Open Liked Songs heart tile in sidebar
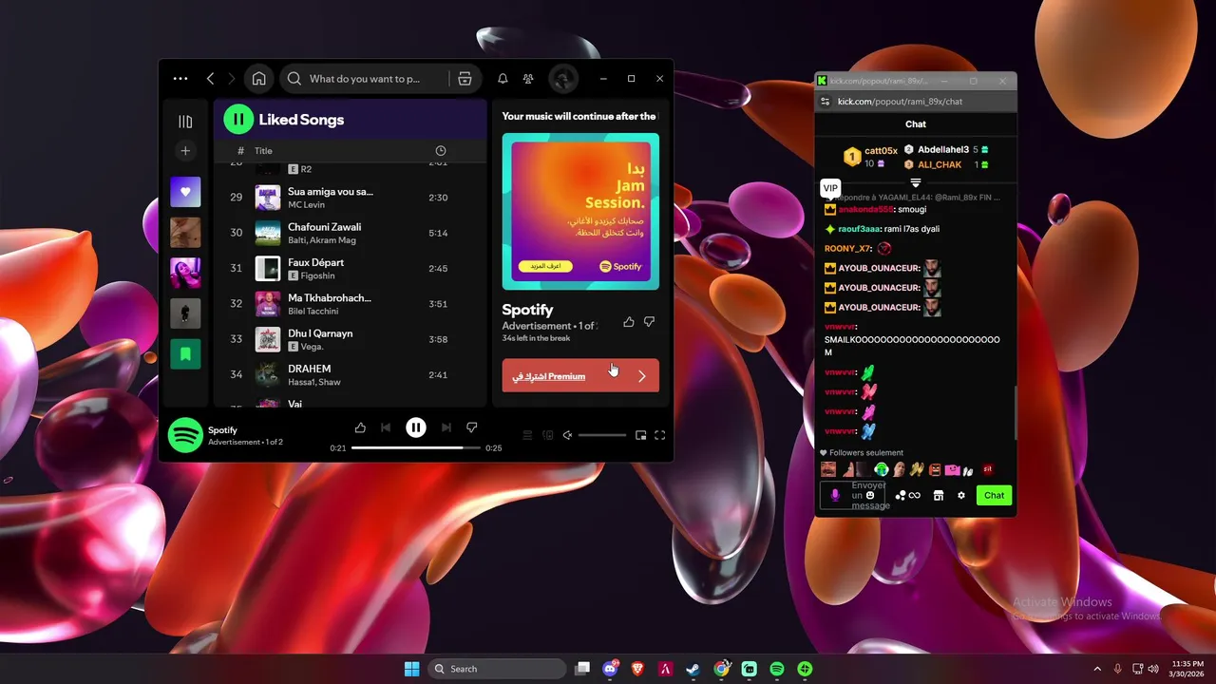 click(185, 192)
